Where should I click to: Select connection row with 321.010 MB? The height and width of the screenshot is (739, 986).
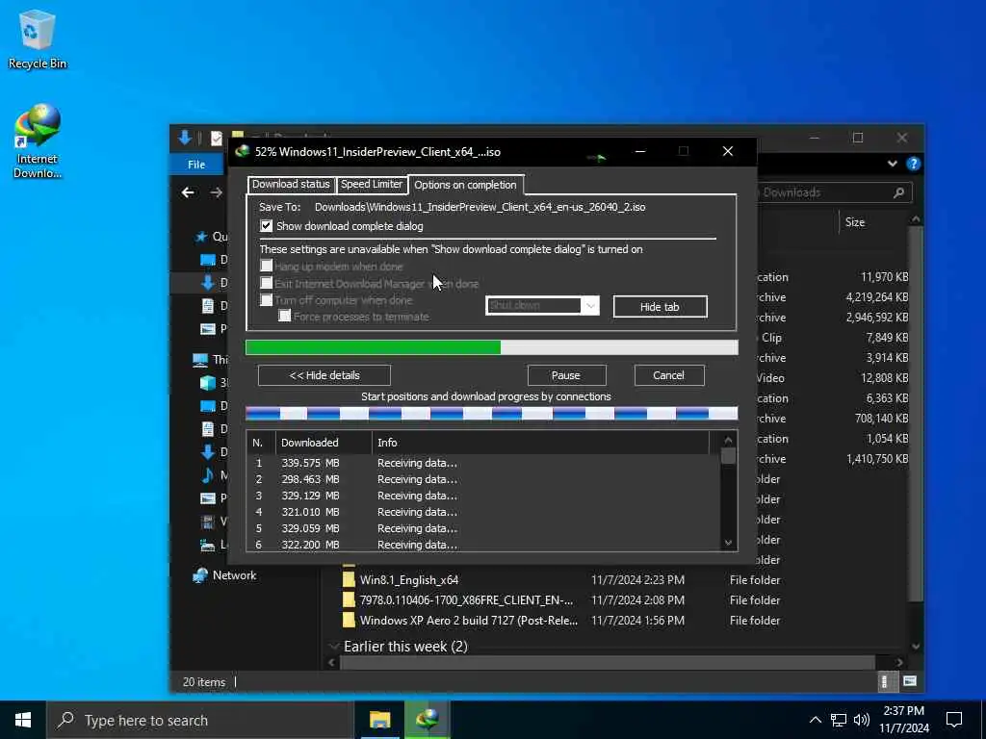(483, 512)
